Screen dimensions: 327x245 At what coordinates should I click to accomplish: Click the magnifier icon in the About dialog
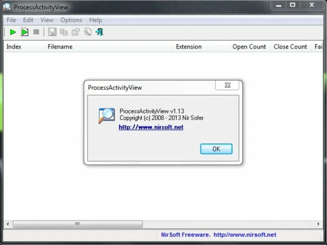[x=107, y=116]
